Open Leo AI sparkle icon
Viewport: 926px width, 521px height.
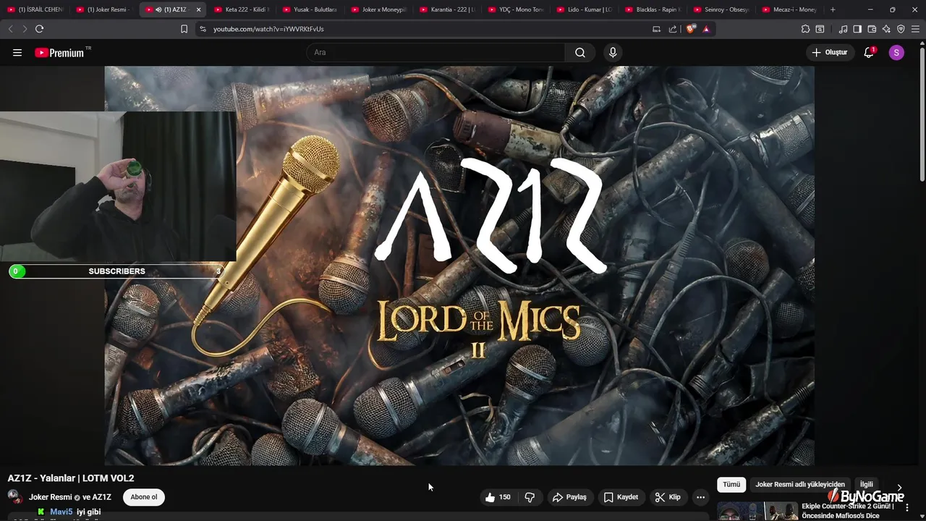(886, 29)
